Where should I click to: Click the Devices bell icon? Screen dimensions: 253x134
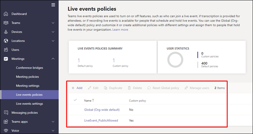coord(6,32)
